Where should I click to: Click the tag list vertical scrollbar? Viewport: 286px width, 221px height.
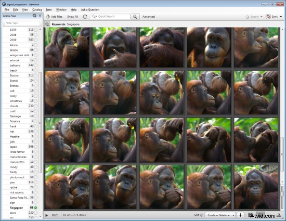click(41, 123)
